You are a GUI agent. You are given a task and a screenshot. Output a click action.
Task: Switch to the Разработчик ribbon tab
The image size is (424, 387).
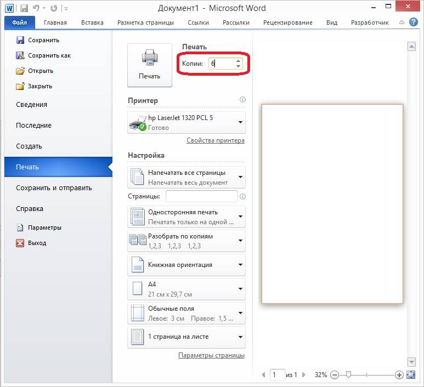tap(370, 22)
